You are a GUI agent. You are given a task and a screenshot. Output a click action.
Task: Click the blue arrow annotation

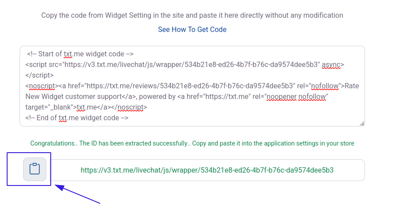[x=77, y=193]
